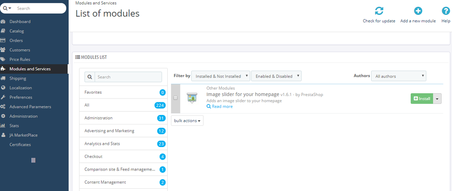
Task: Click the Shipping truck icon
Action: (3, 78)
